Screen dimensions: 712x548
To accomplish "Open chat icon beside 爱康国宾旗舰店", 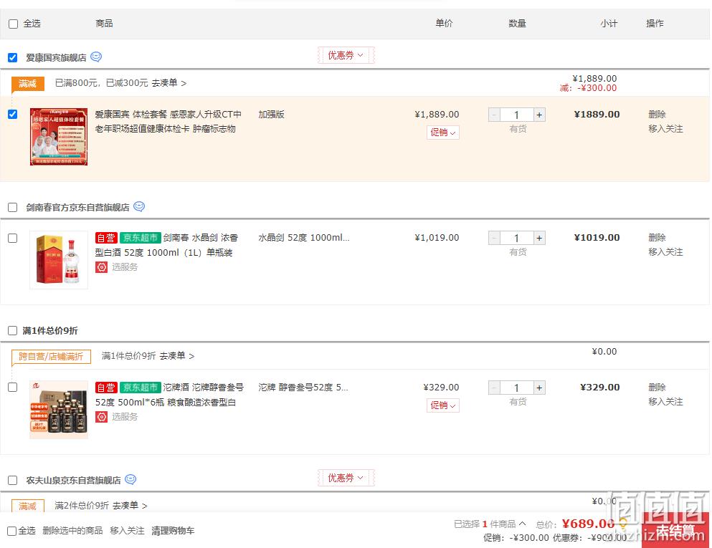I will [96, 57].
